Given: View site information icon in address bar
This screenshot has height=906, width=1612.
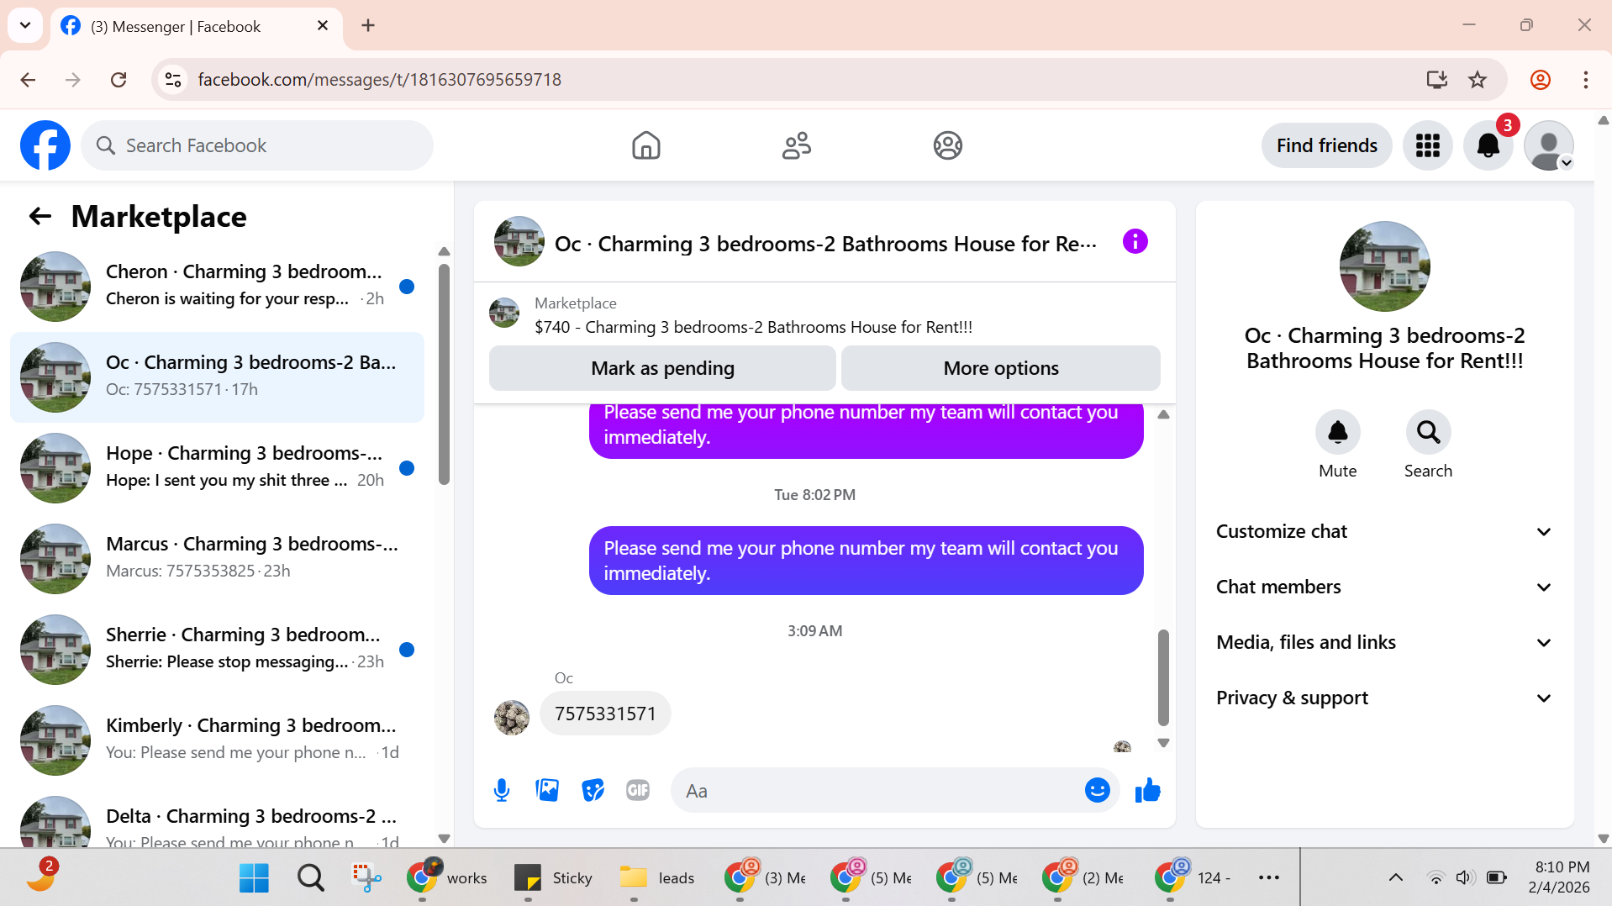Looking at the screenshot, I should [x=173, y=80].
